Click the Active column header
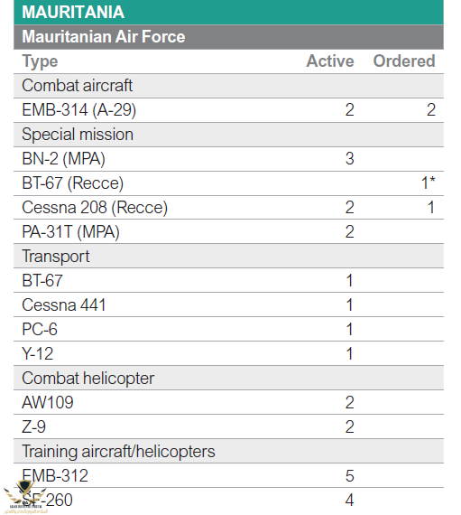The height and width of the screenshot is (515, 461). 330,61
